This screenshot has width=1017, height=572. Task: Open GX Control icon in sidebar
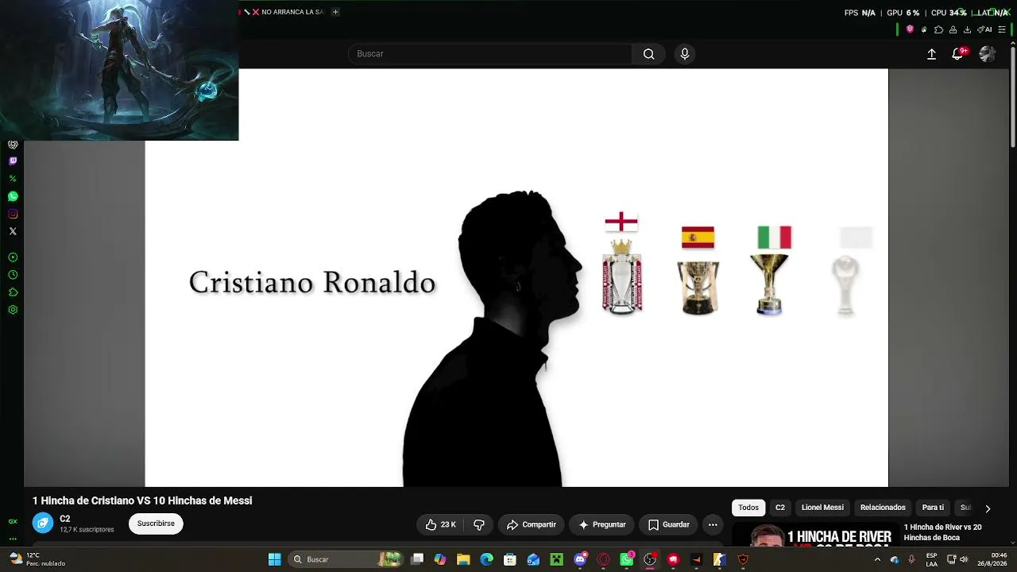[13, 522]
